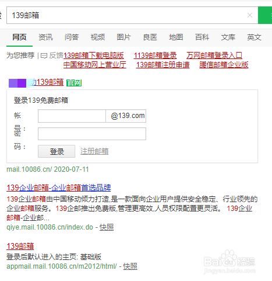Open the third result titled 139邮箱
This screenshot has height=281, width=272.
20,247
